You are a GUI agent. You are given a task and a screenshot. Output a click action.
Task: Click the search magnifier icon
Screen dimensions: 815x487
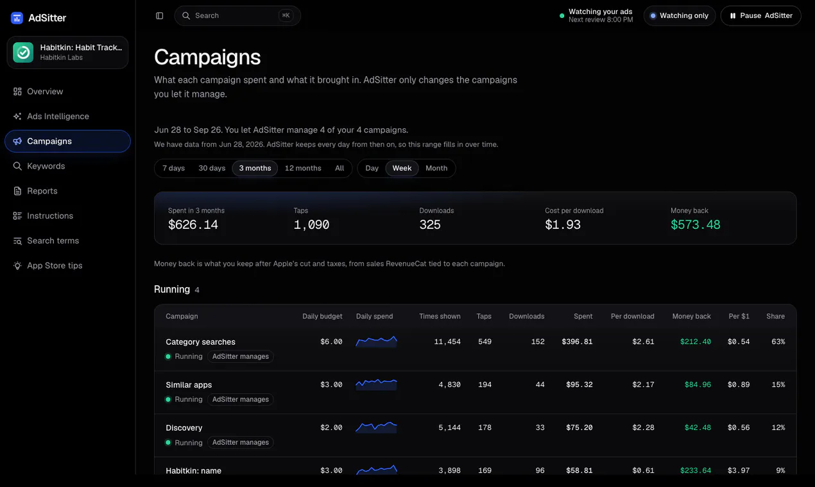[186, 15]
